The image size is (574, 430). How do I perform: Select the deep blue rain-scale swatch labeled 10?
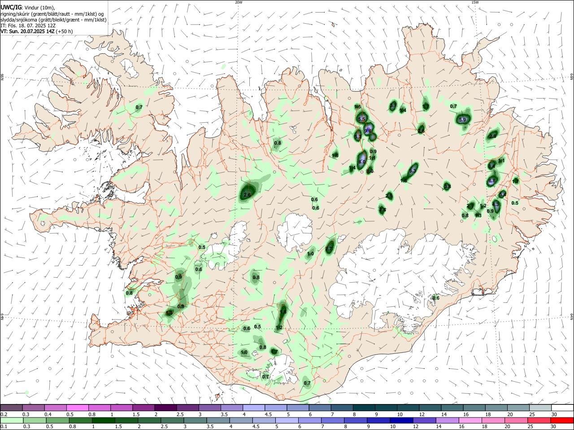(401, 420)
